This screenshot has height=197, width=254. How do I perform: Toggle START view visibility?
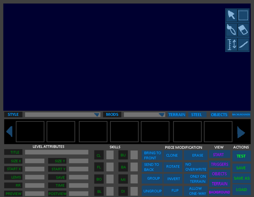219,155
